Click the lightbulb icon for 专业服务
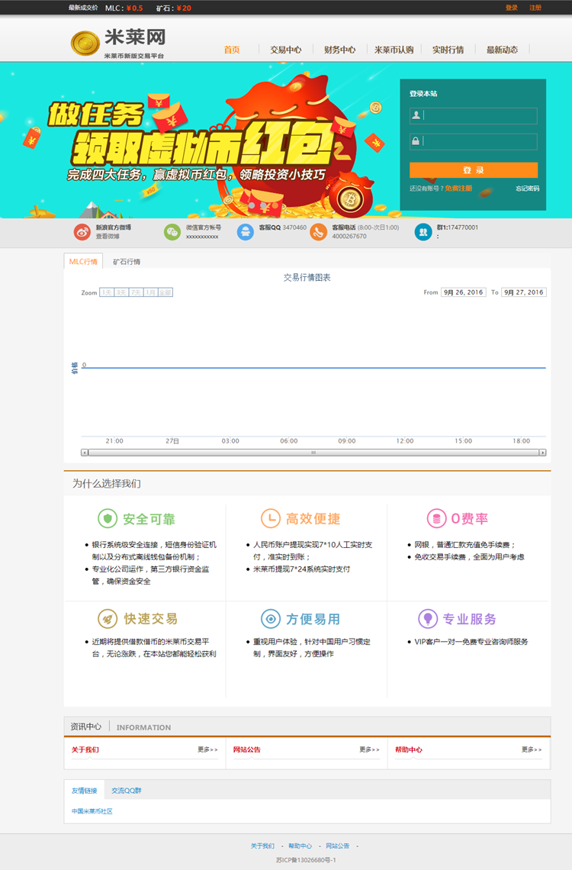Viewport: 572px width, 870px height. click(427, 618)
